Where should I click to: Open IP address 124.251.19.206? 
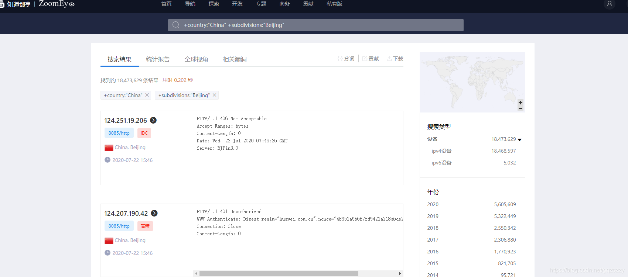tap(126, 121)
